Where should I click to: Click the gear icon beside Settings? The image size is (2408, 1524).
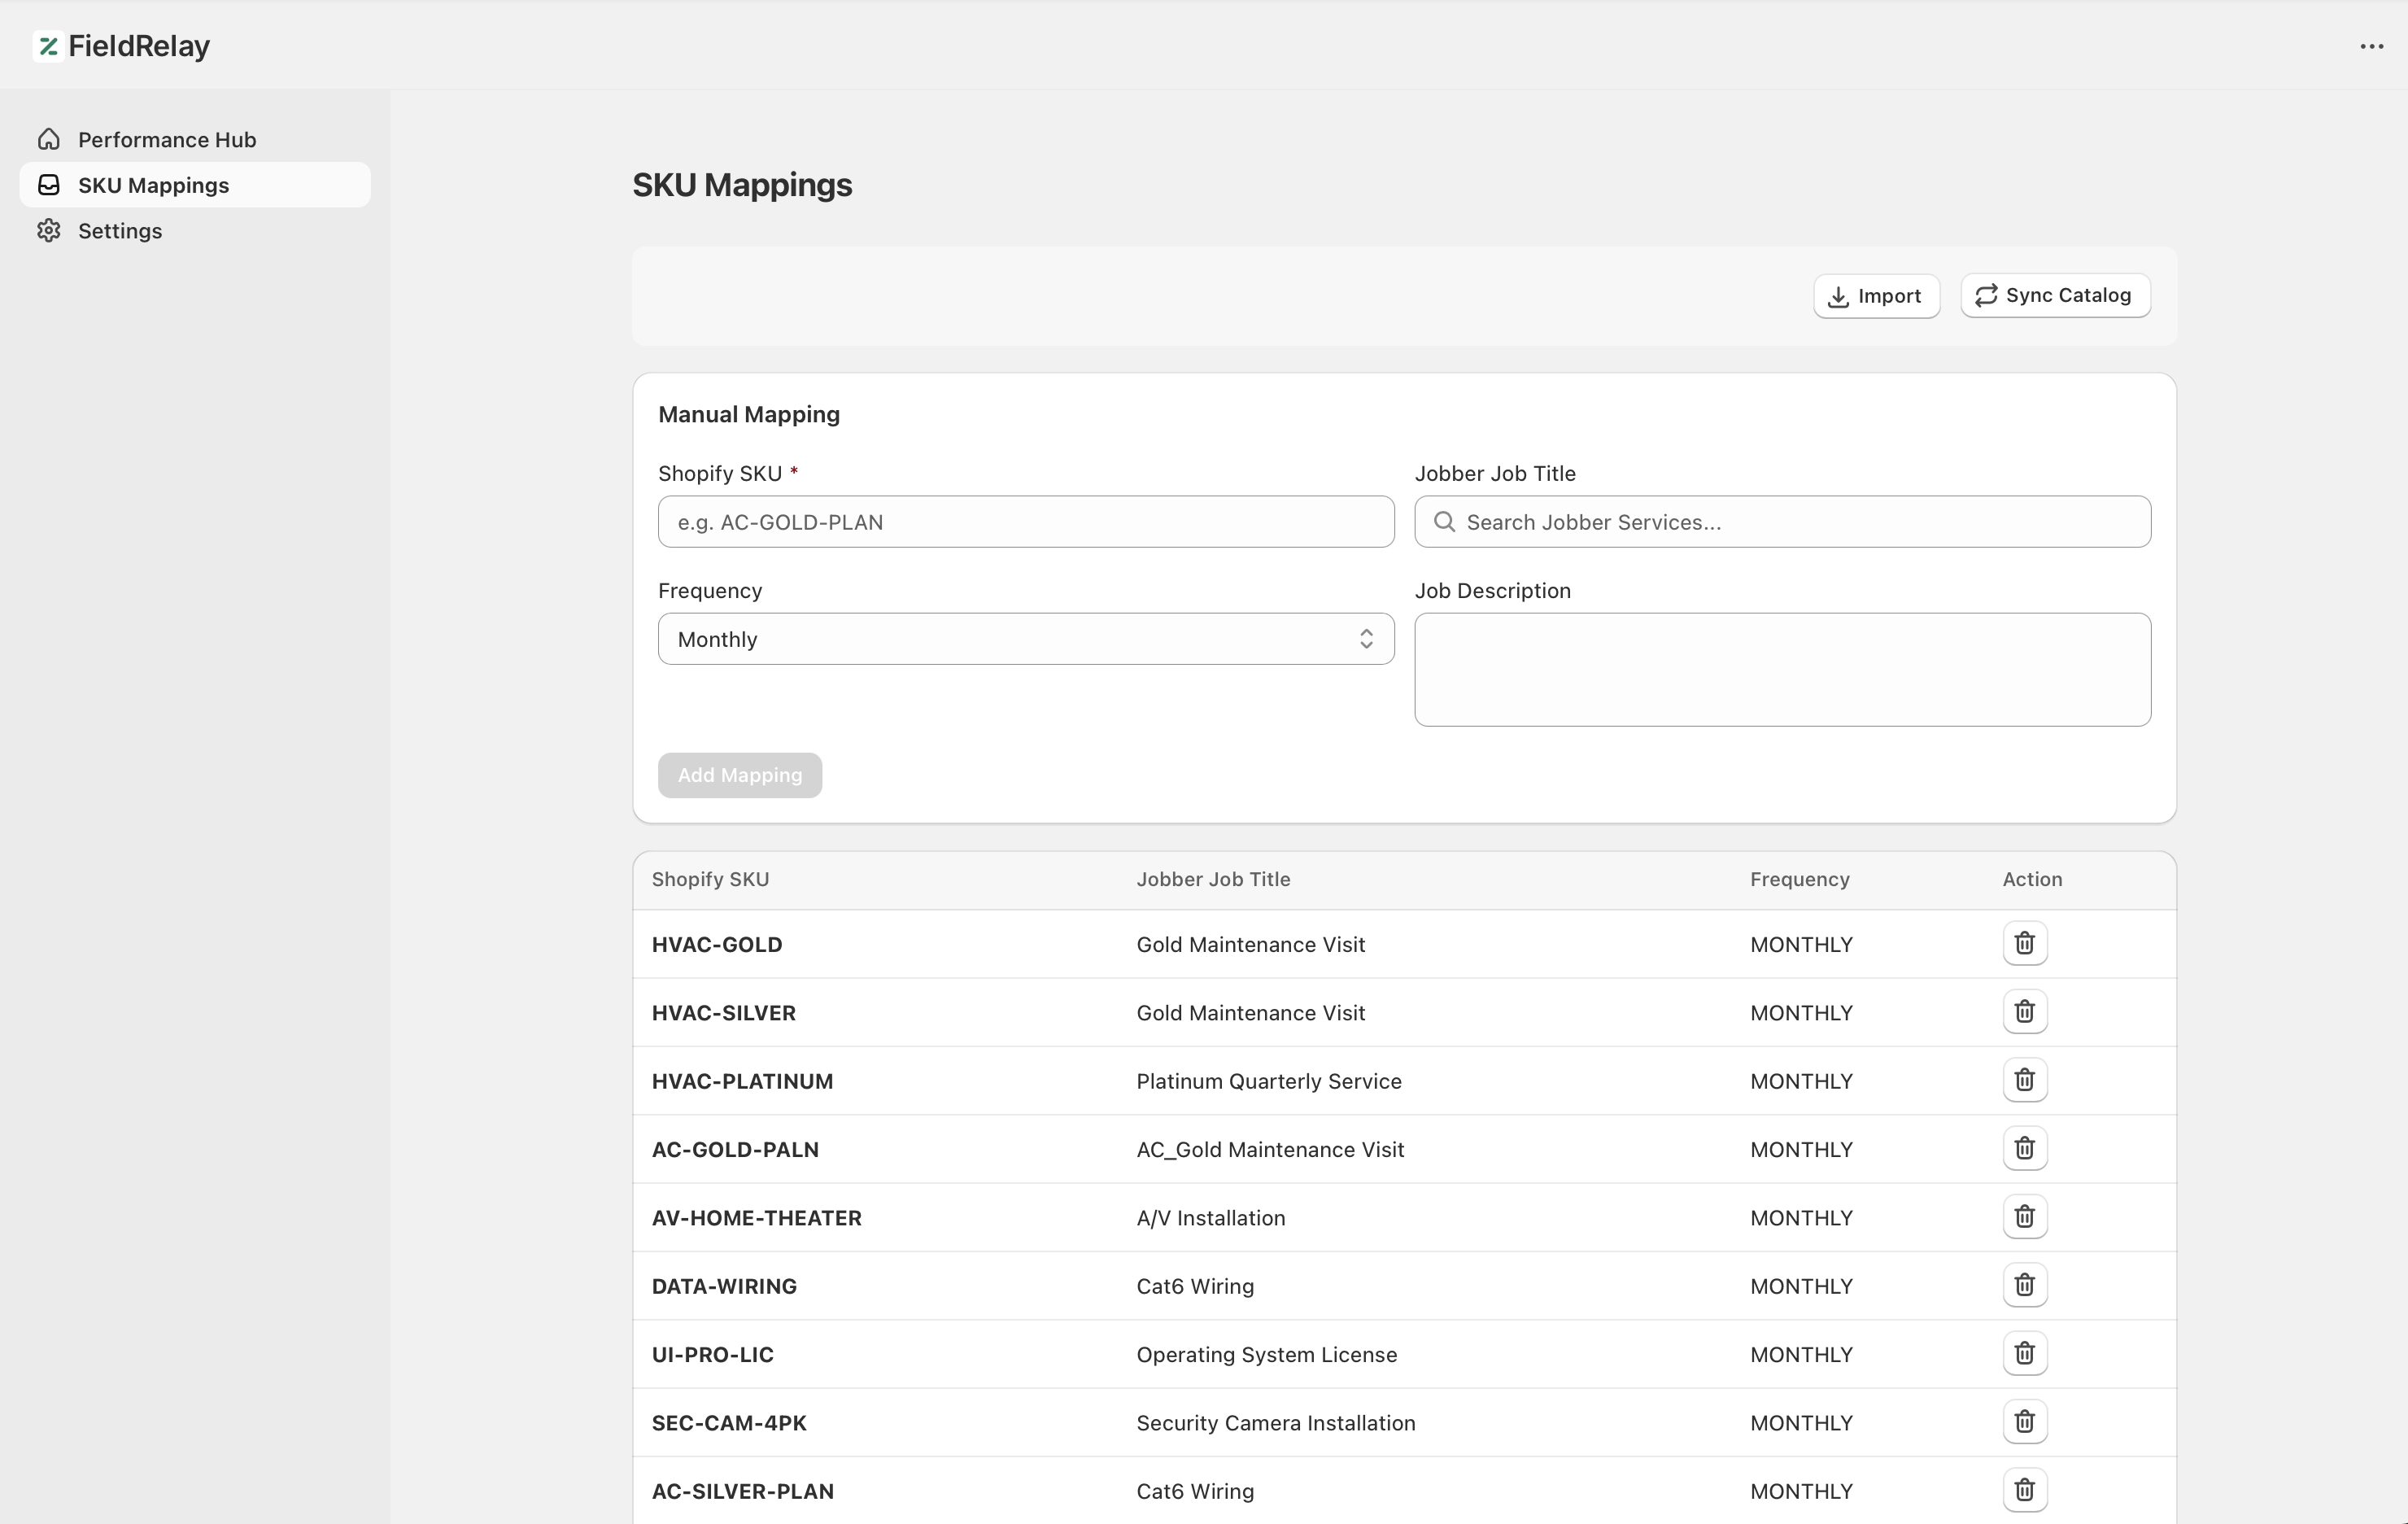pos(48,230)
